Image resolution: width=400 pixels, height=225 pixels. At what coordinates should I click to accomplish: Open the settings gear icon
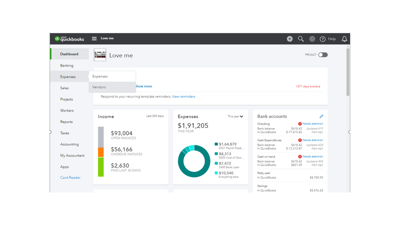pos(312,39)
